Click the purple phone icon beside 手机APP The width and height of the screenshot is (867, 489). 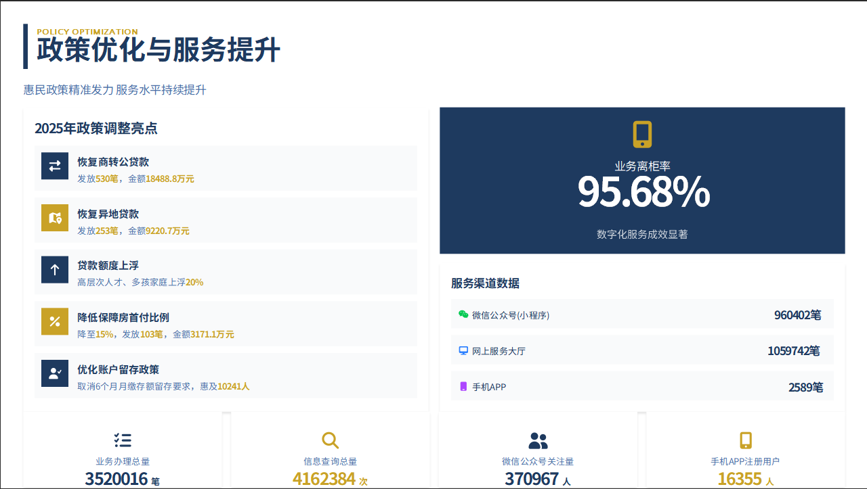463,387
